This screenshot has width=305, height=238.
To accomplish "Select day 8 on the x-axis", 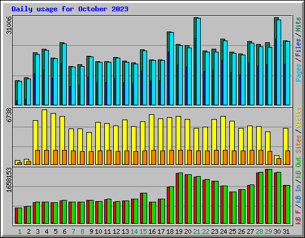I will click(82, 231).
